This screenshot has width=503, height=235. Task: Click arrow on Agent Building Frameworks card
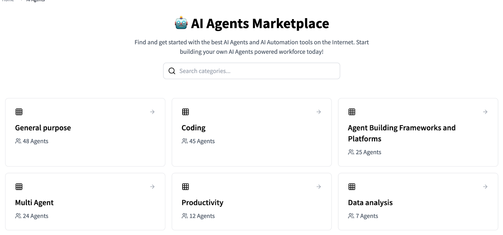pos(485,112)
